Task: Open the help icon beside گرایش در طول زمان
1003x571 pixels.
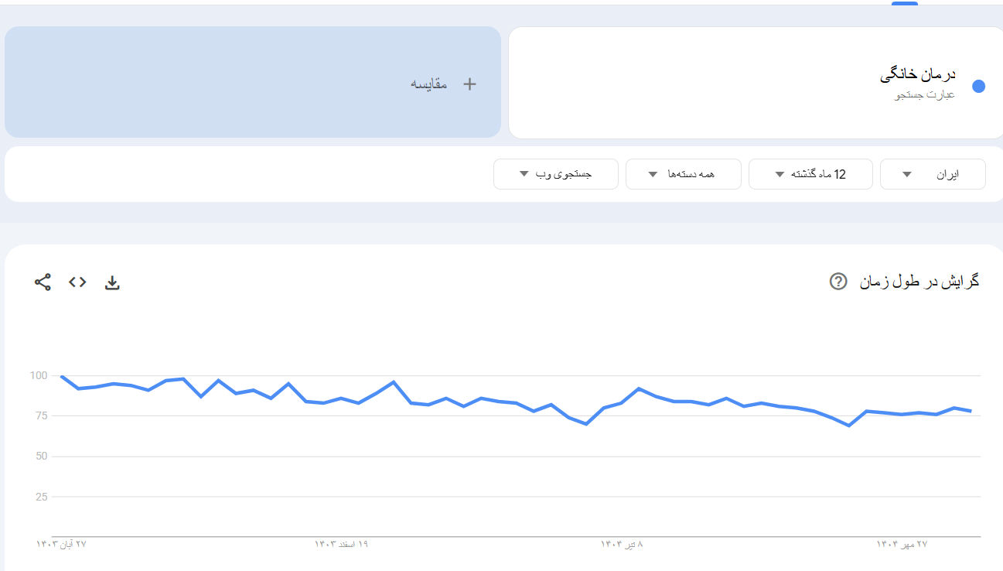Action: click(x=838, y=282)
